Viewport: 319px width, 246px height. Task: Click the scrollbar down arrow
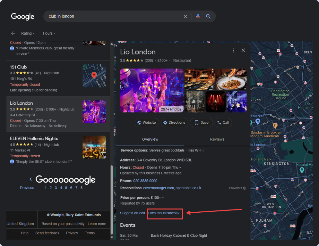pos(111,237)
